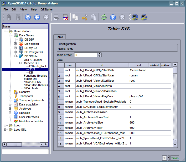186x162 pixels.
Task: Go up a level with the up arrow
Action: click(x=28, y=17)
